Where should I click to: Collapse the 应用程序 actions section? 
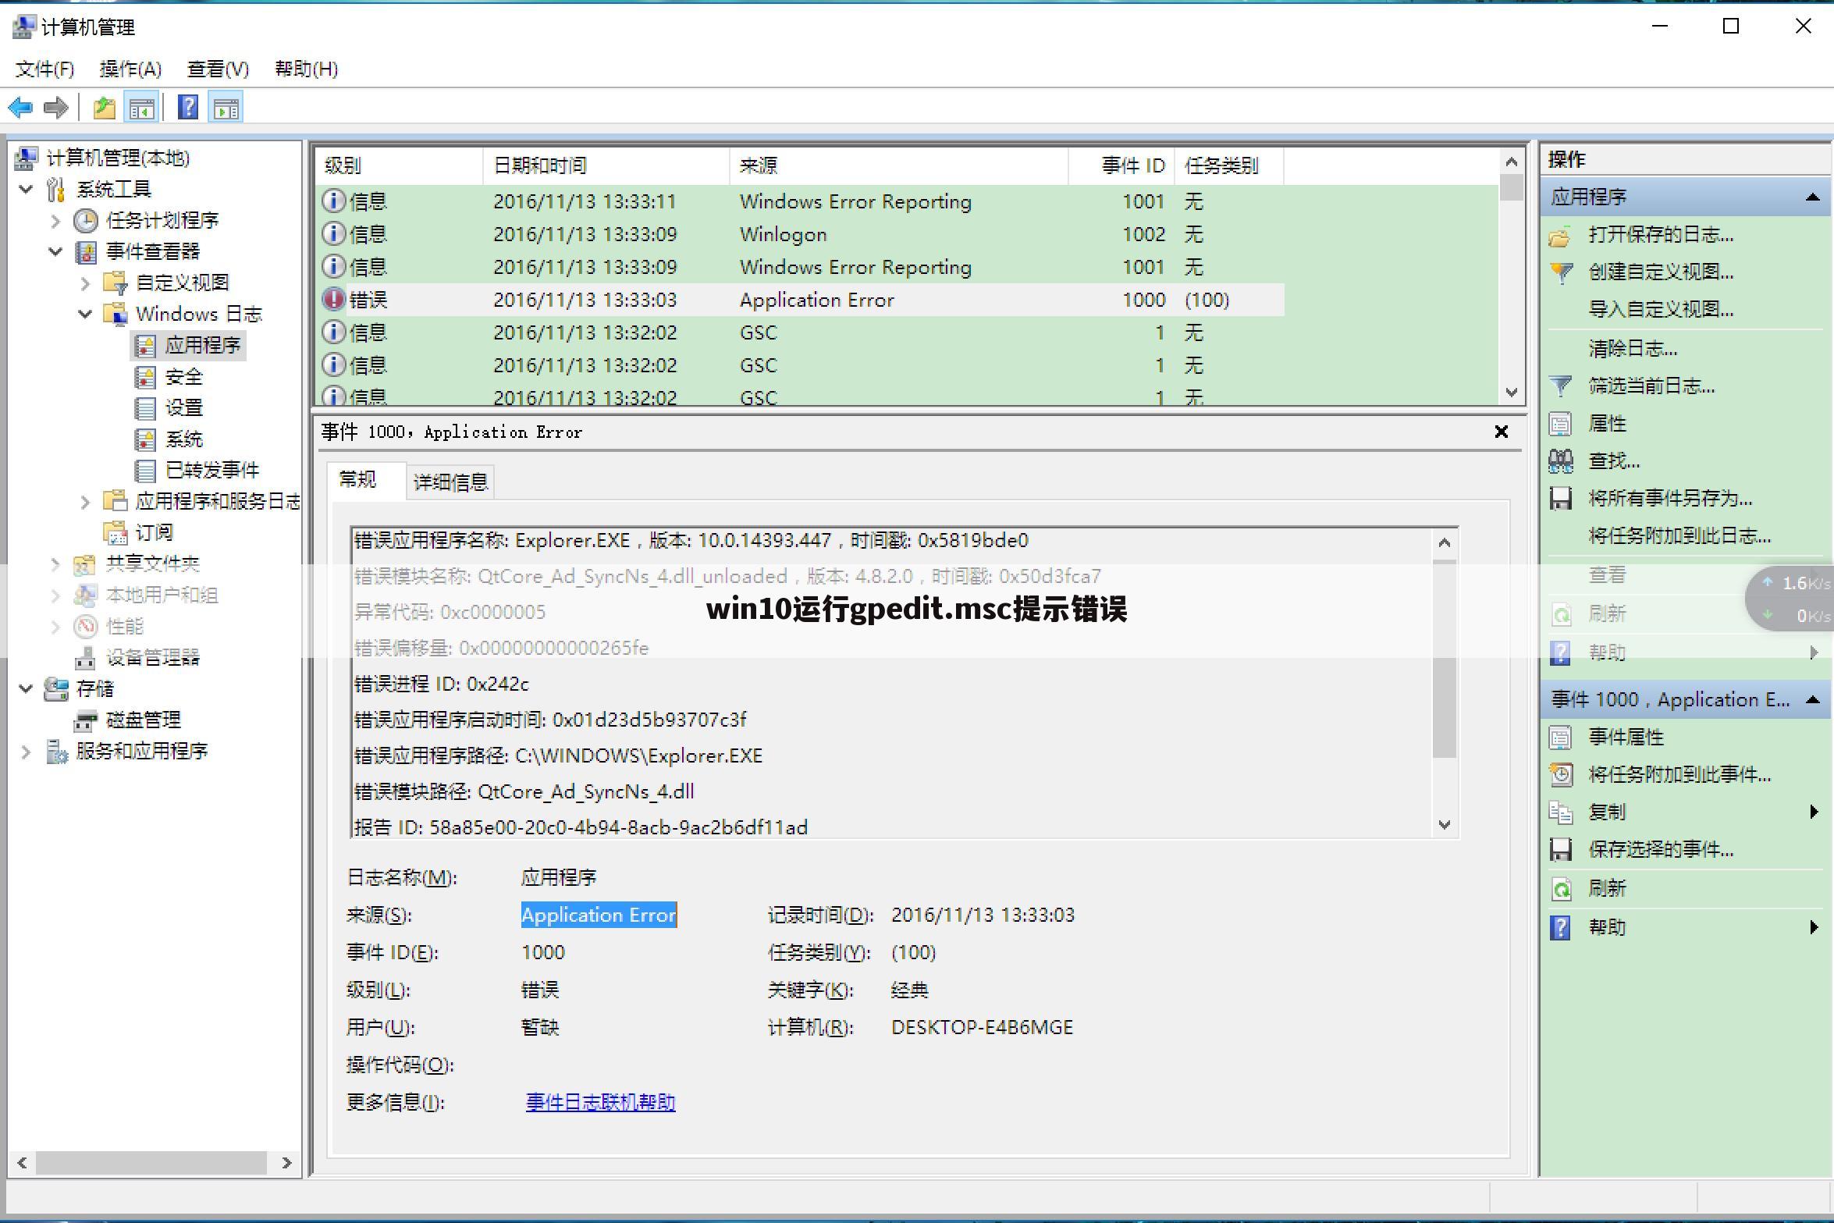pyautogui.click(x=1813, y=197)
